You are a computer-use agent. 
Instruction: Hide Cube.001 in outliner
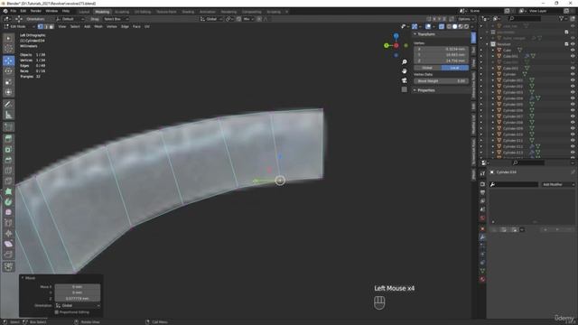[x=573, y=56]
